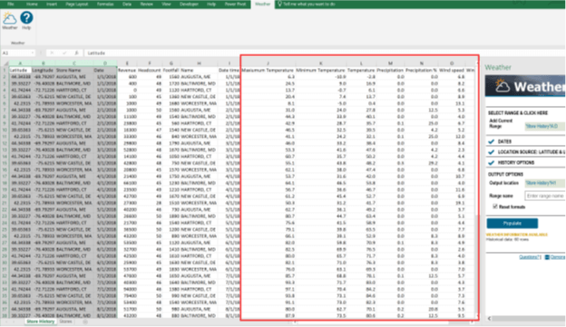The image size is (566, 327).
Task: Open the Power Pivot tab
Action: click(x=235, y=4)
